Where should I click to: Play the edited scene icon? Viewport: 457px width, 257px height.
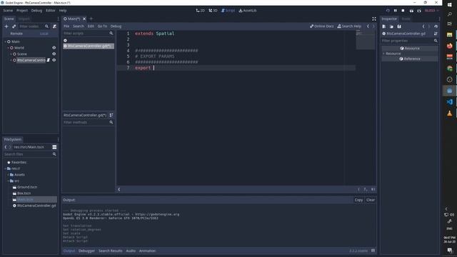(x=411, y=11)
